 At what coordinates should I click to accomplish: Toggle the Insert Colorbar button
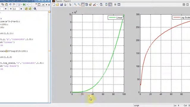pos(106,5)
